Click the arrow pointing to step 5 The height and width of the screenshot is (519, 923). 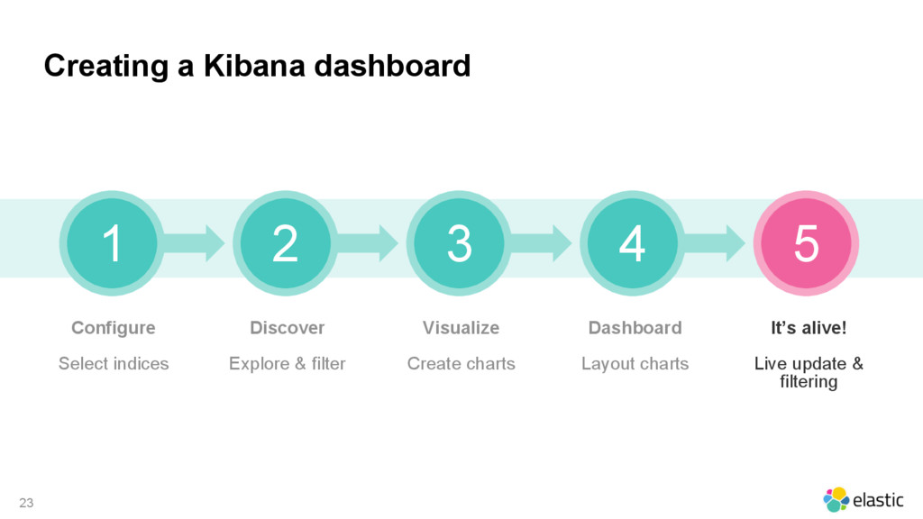[x=715, y=243]
